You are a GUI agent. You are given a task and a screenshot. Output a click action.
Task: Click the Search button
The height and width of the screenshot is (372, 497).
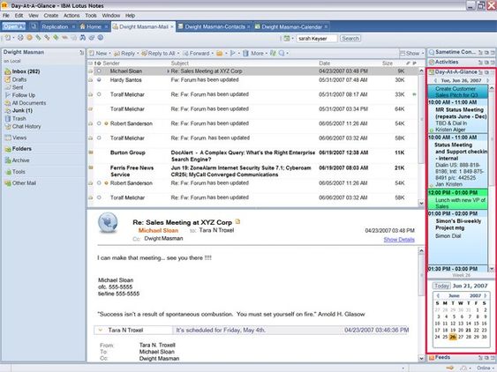350,38
